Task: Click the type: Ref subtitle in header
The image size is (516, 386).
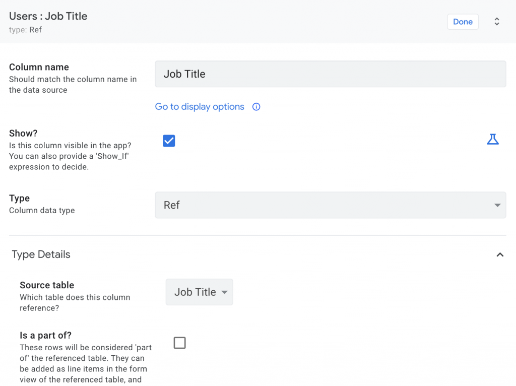Action: point(26,30)
